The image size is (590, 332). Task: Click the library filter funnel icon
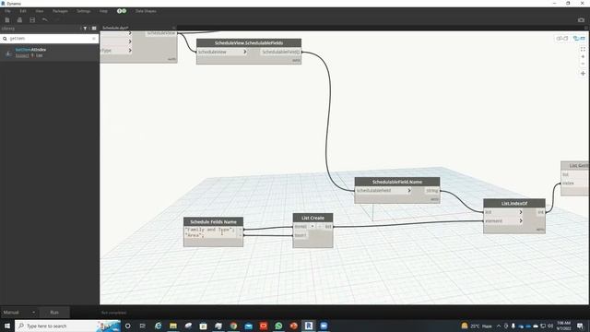pyautogui.click(x=85, y=29)
